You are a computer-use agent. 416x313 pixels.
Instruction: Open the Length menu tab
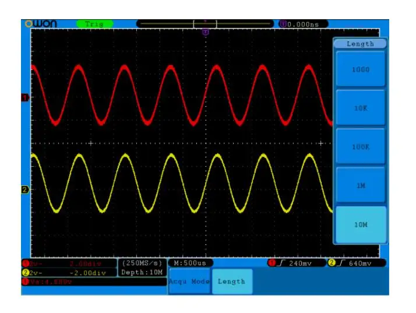click(x=232, y=281)
